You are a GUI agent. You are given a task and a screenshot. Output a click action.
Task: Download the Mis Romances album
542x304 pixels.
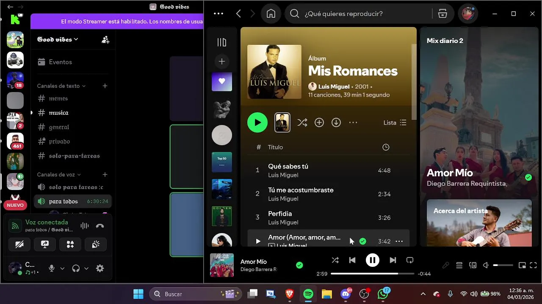(336, 122)
